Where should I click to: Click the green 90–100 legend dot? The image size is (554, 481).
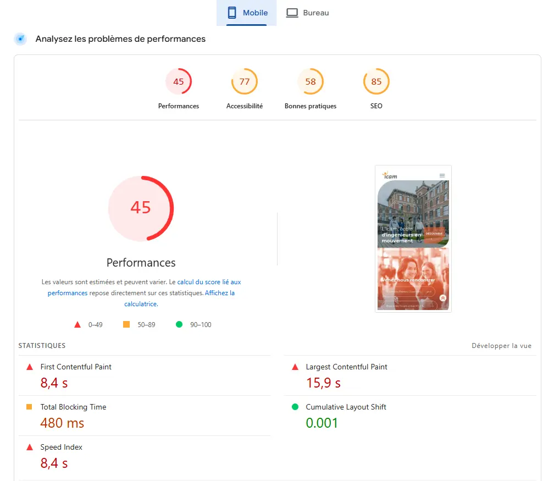[179, 325]
